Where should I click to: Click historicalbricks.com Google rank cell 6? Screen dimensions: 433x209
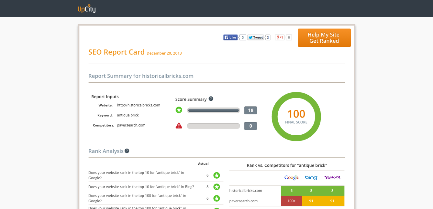tap(292, 191)
